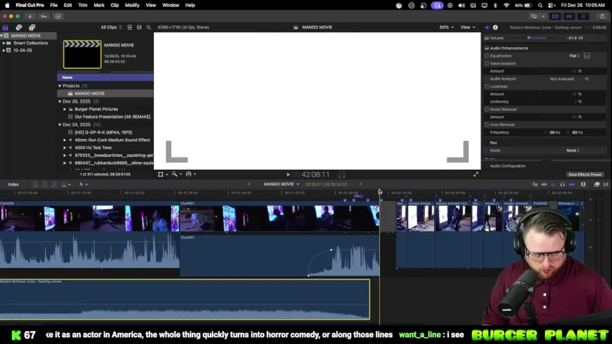The width and height of the screenshot is (612, 344).
Task: Click the browser search magnifier icon
Action: coord(149,27)
